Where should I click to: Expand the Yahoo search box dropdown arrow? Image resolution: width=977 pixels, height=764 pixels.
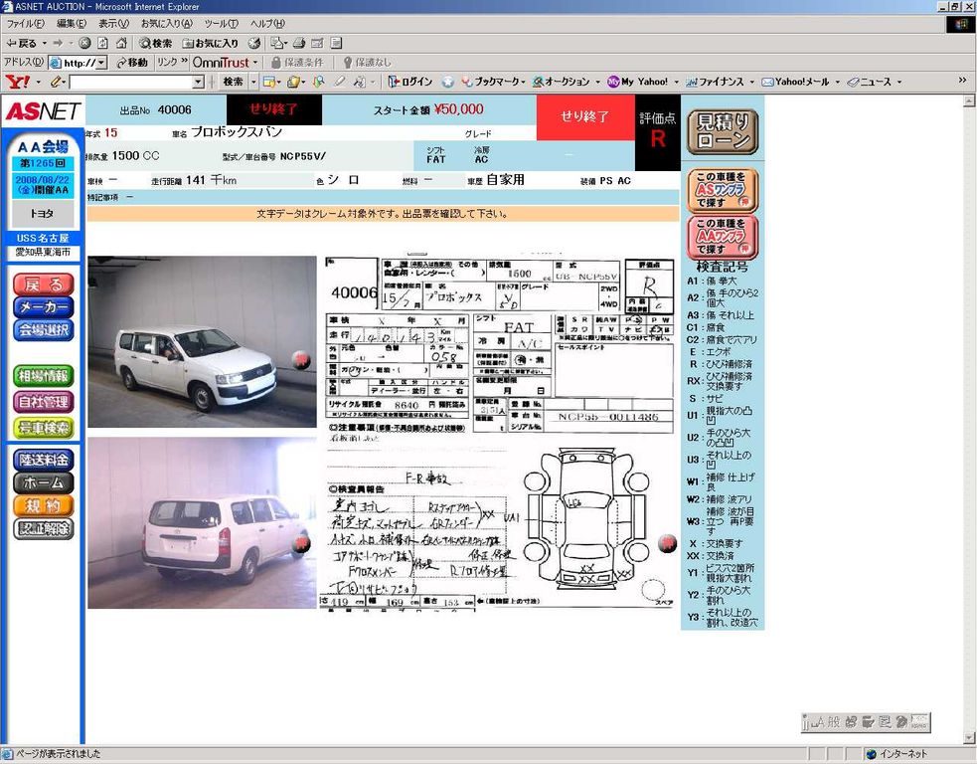pyautogui.click(x=198, y=82)
